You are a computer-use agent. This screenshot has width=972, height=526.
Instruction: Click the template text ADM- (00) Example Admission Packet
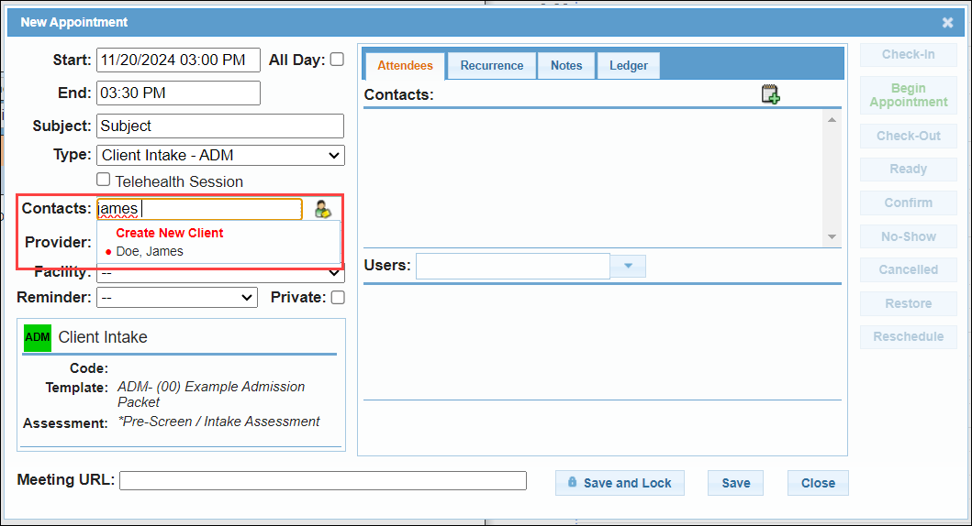211,394
